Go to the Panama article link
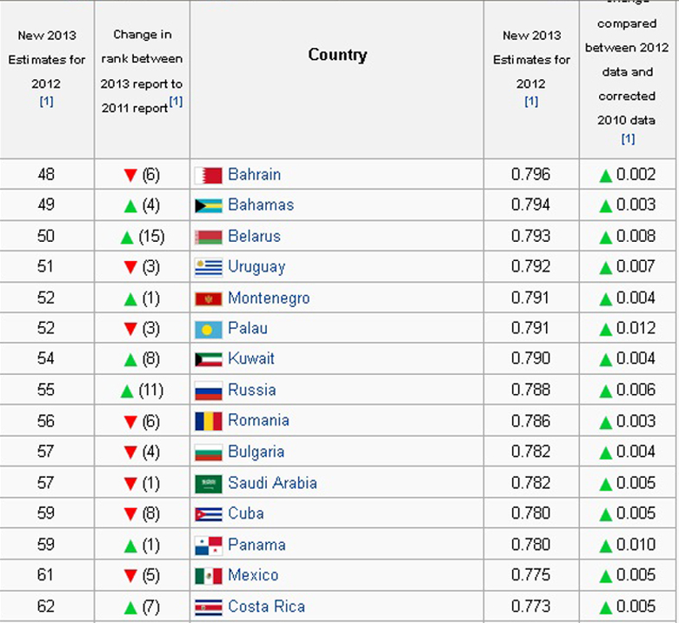This screenshot has width=679, height=623. pos(256,545)
